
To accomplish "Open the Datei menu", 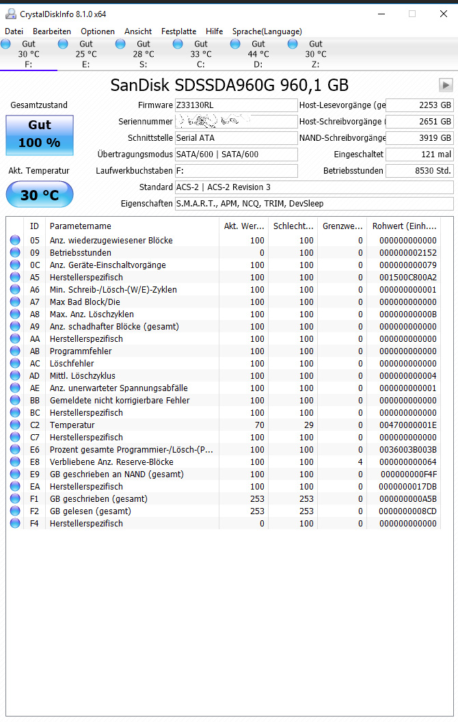I will (14, 31).
